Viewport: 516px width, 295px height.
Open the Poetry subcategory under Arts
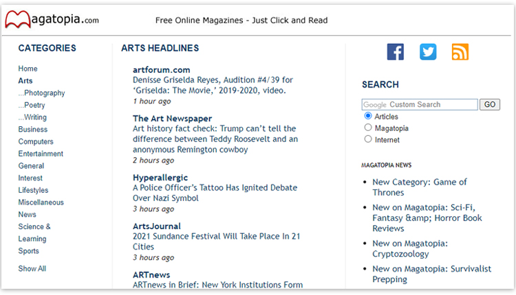point(32,105)
